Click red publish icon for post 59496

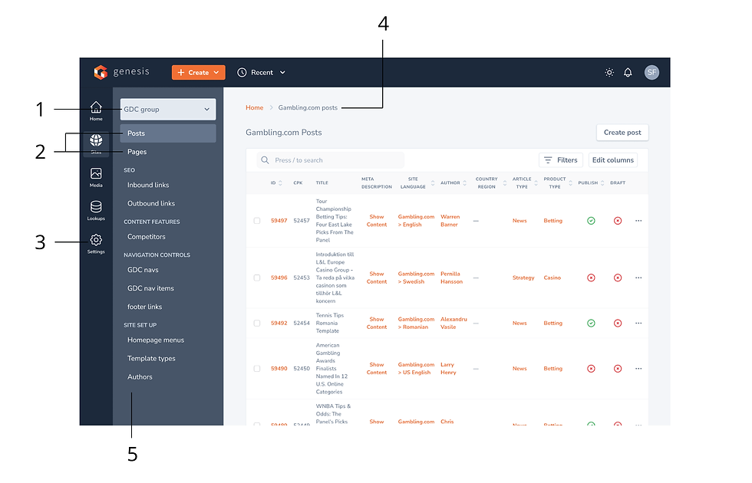click(591, 278)
